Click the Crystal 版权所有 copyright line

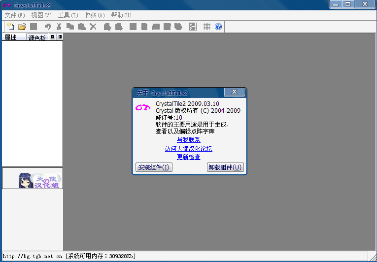pos(198,111)
